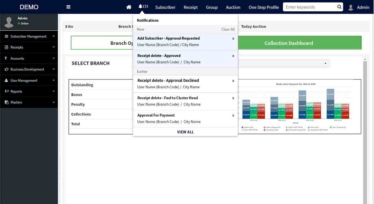Open the Approval For Payment notification
374x204 pixels.
[185, 119]
